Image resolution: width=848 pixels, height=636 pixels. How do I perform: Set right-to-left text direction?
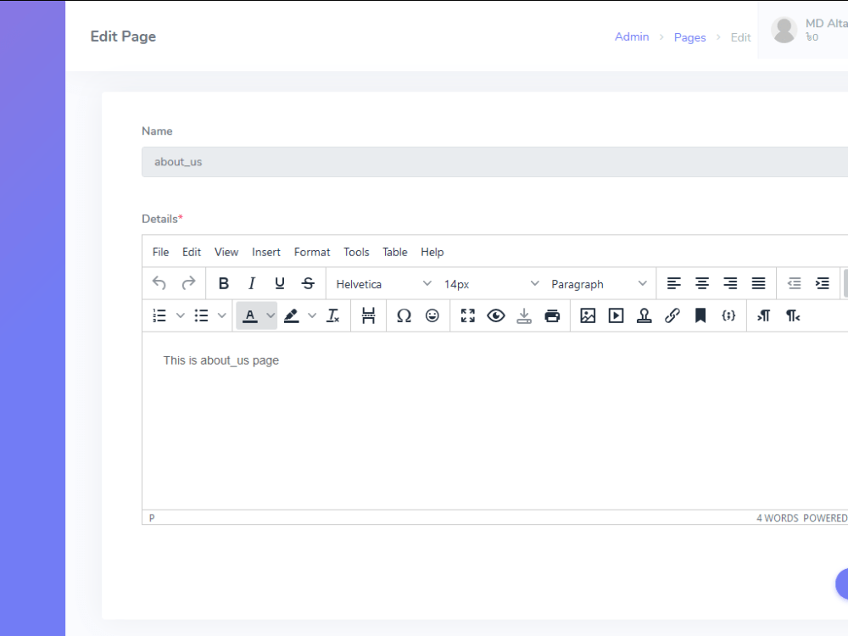coord(792,315)
